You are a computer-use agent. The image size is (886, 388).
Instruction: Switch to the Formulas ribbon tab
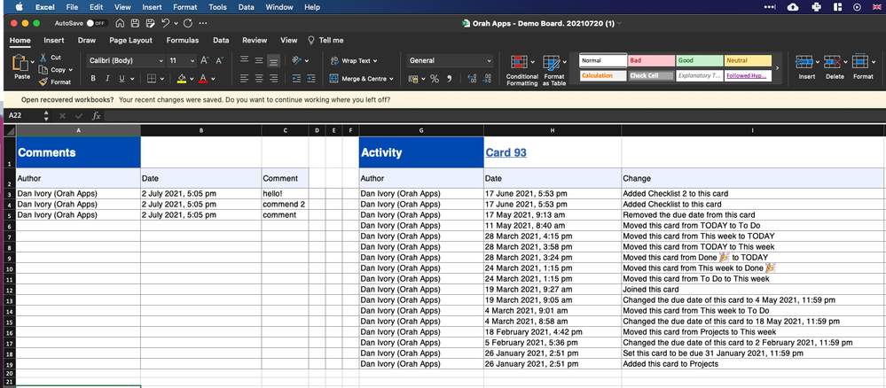(x=182, y=40)
